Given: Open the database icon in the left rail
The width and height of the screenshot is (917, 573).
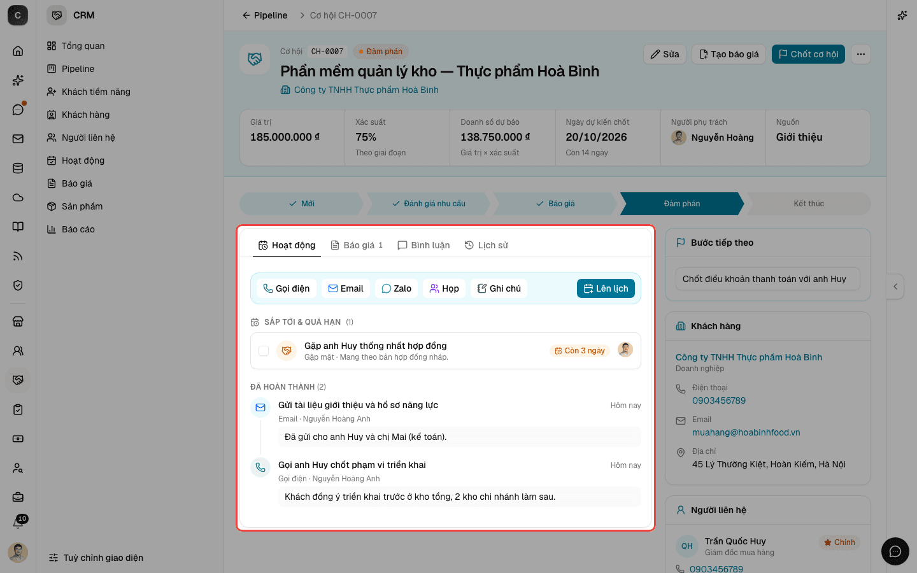Looking at the screenshot, I should click(x=18, y=168).
